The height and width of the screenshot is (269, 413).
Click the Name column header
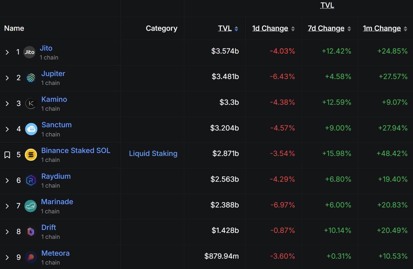coord(14,28)
